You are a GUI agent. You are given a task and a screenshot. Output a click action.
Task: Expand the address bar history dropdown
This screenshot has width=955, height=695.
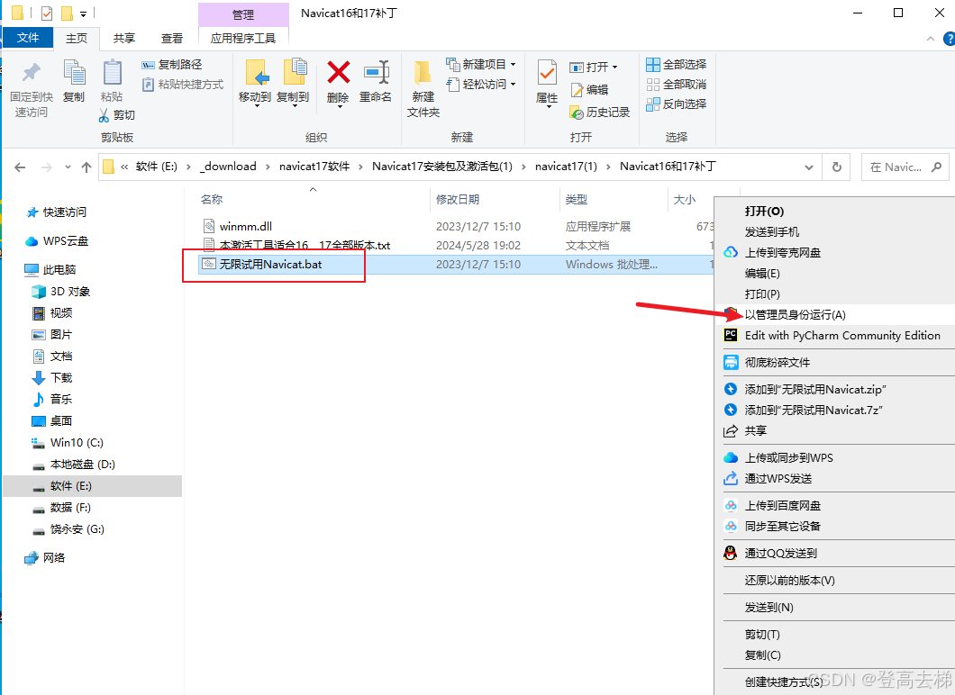(x=809, y=167)
